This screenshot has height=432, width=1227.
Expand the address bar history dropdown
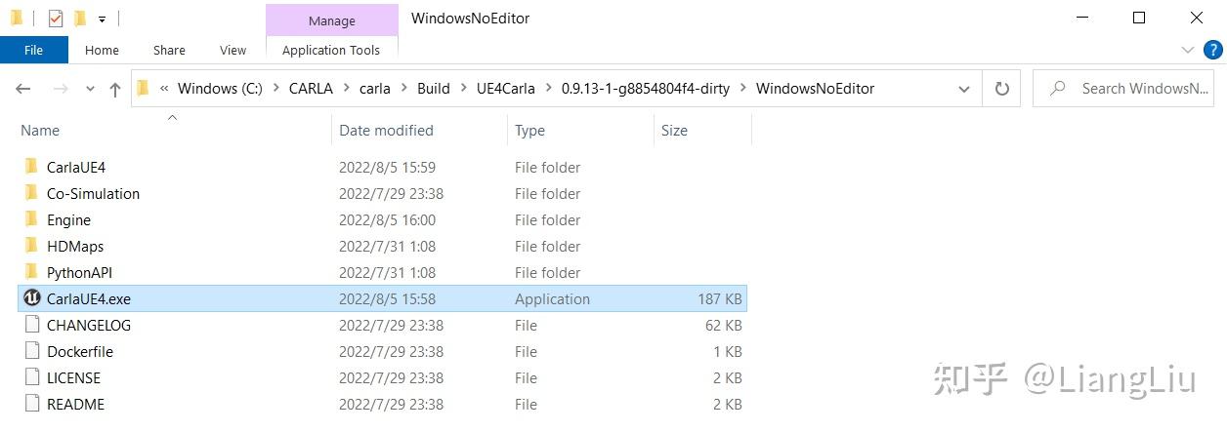(964, 89)
